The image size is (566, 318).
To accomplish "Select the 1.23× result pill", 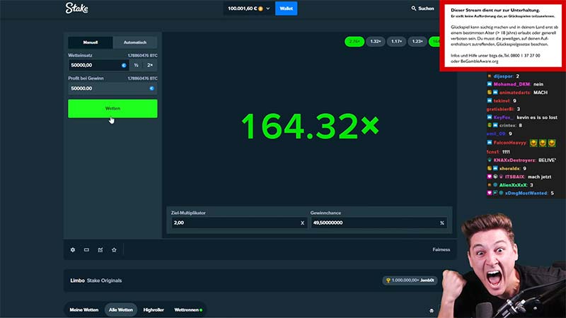I will click(x=417, y=42).
